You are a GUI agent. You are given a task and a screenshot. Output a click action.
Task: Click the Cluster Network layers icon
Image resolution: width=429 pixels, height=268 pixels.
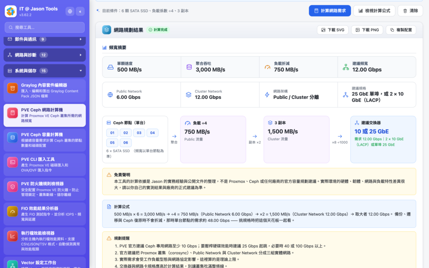[x=189, y=95]
